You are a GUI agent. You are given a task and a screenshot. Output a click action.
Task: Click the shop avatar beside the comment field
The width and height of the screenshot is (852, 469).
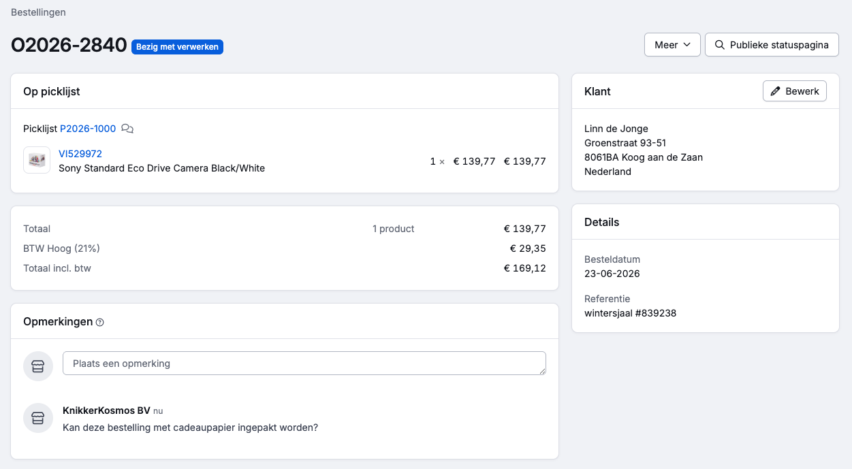tap(38, 366)
